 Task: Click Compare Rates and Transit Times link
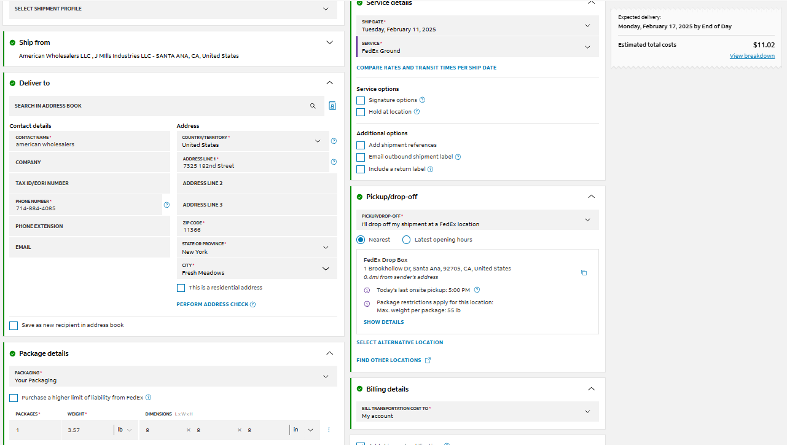click(426, 68)
